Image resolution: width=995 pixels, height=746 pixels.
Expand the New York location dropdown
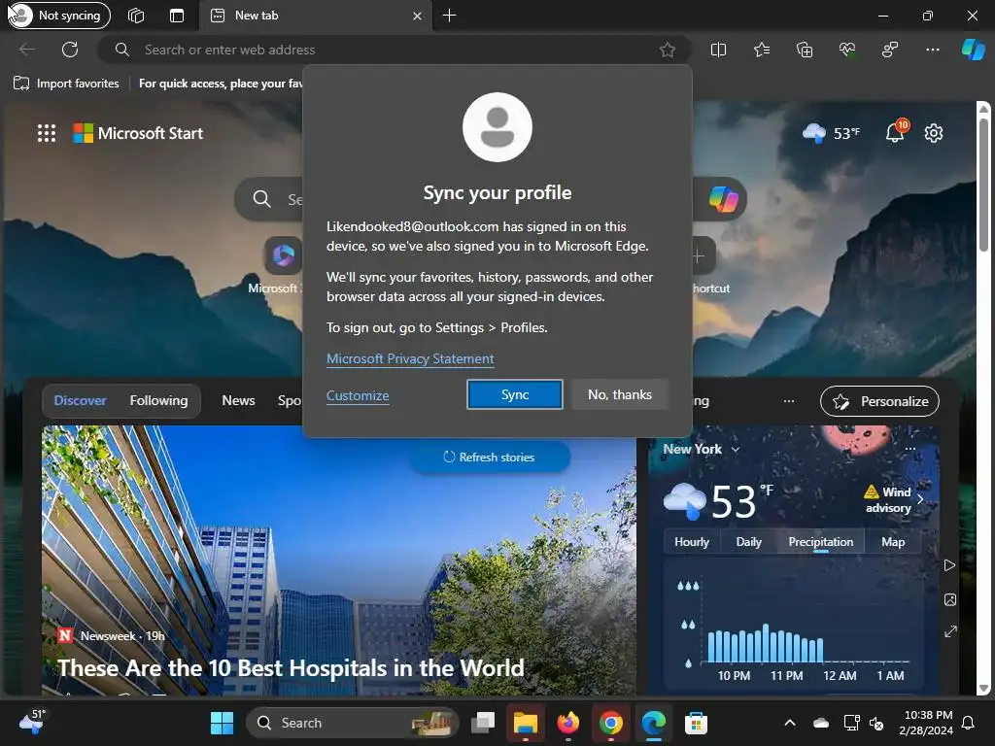click(x=702, y=449)
